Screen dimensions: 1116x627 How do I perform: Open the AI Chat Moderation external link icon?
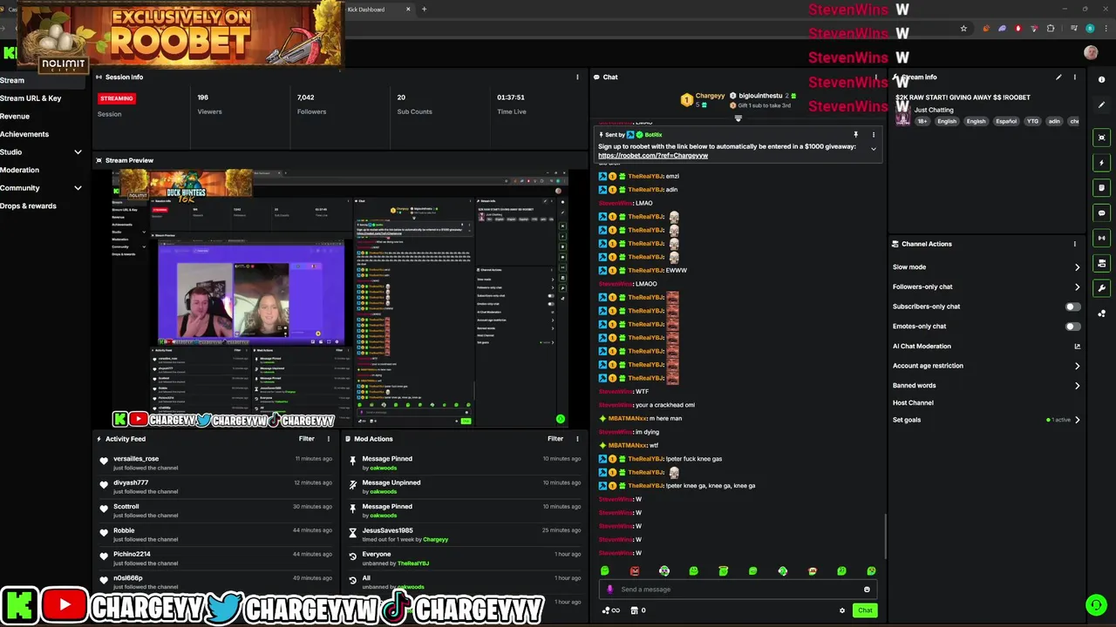[x=1077, y=347]
